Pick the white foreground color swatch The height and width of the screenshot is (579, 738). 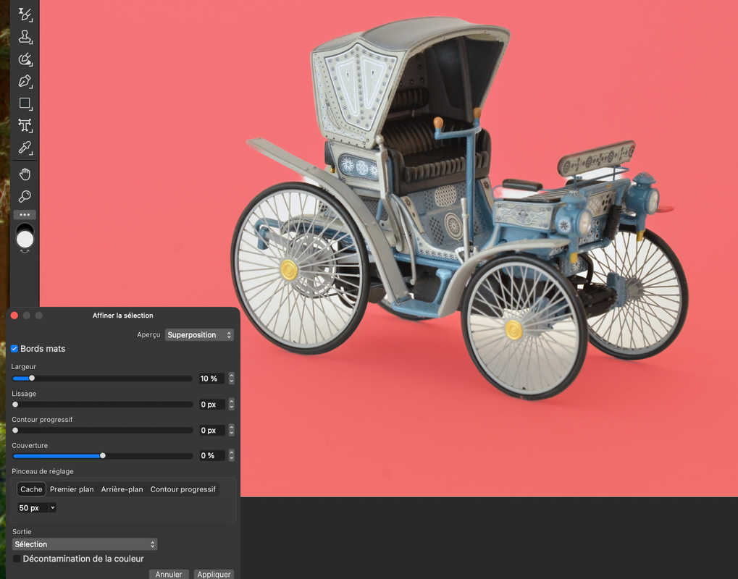point(25,240)
